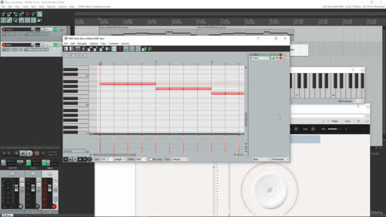Click the FX button on Piano track
The width and height of the screenshot is (386, 217).
55,30
